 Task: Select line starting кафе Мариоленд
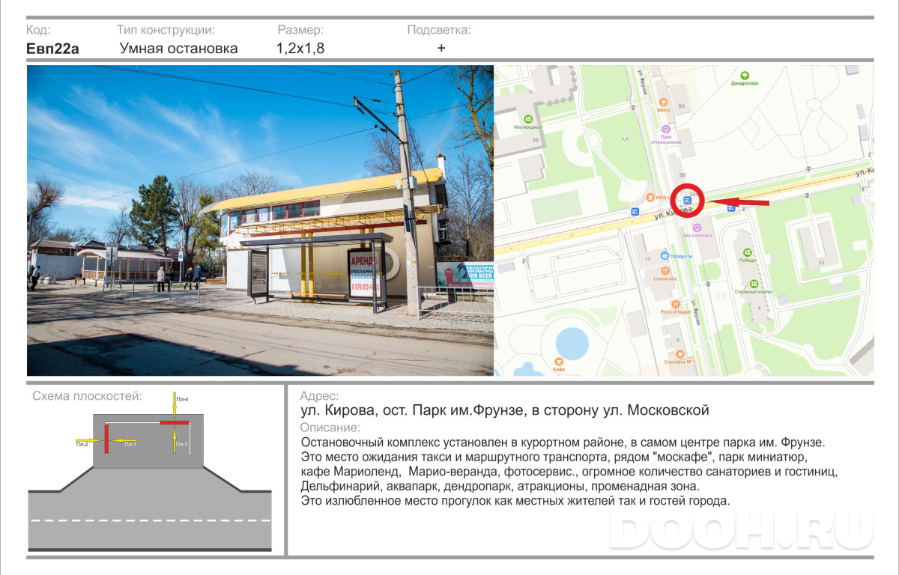(x=569, y=472)
